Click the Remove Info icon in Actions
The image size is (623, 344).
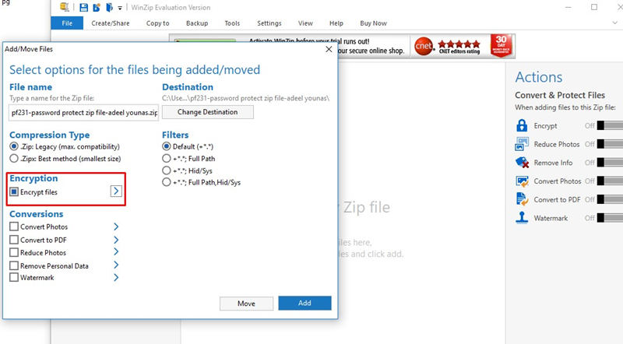pyautogui.click(x=522, y=163)
